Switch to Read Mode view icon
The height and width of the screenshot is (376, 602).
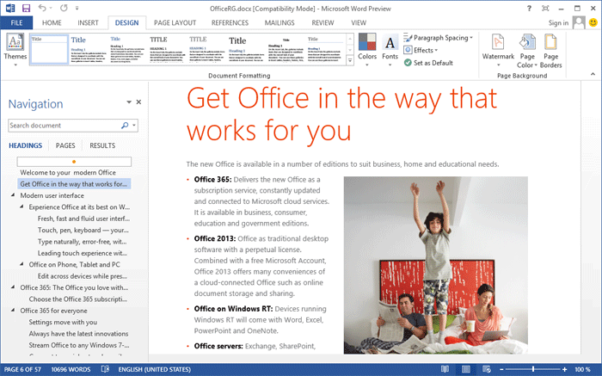click(445, 369)
